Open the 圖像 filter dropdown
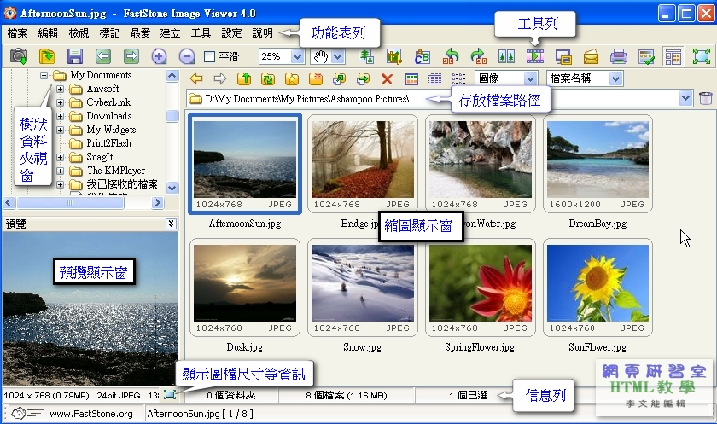Screen dimensions: 717x424 530,78
